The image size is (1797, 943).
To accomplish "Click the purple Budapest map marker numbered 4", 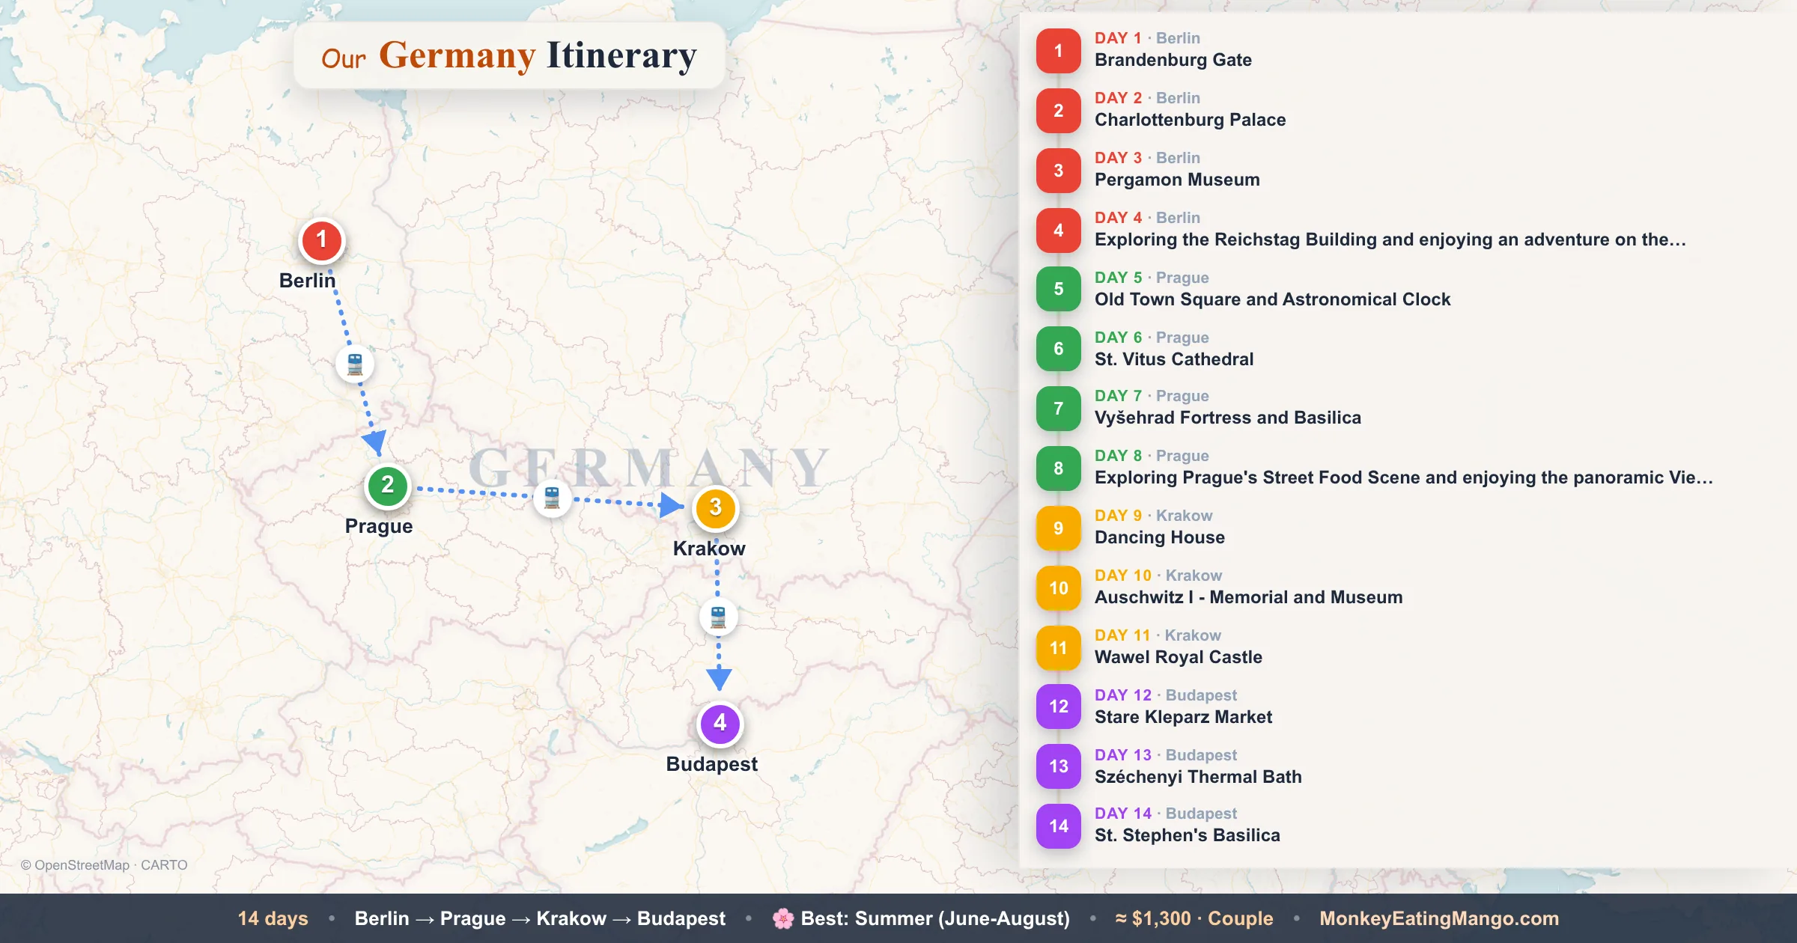I will point(720,724).
